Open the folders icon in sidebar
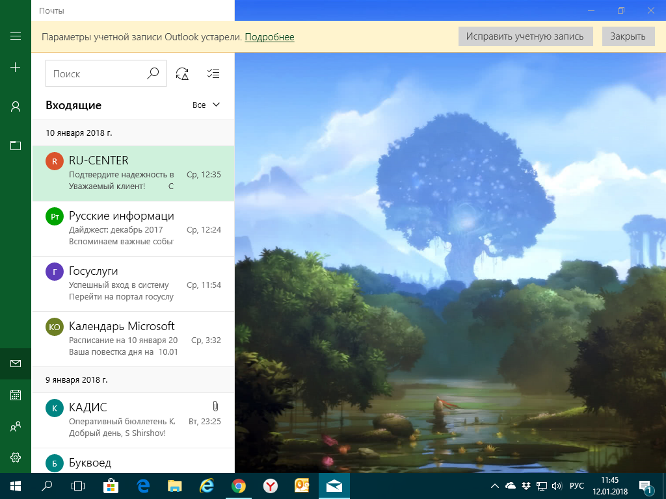The image size is (666, 499). coord(16,146)
